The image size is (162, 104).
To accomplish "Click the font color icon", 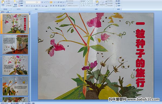I will [x=46, y=6].
